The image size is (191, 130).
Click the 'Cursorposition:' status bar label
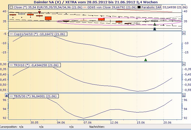[9, 127]
